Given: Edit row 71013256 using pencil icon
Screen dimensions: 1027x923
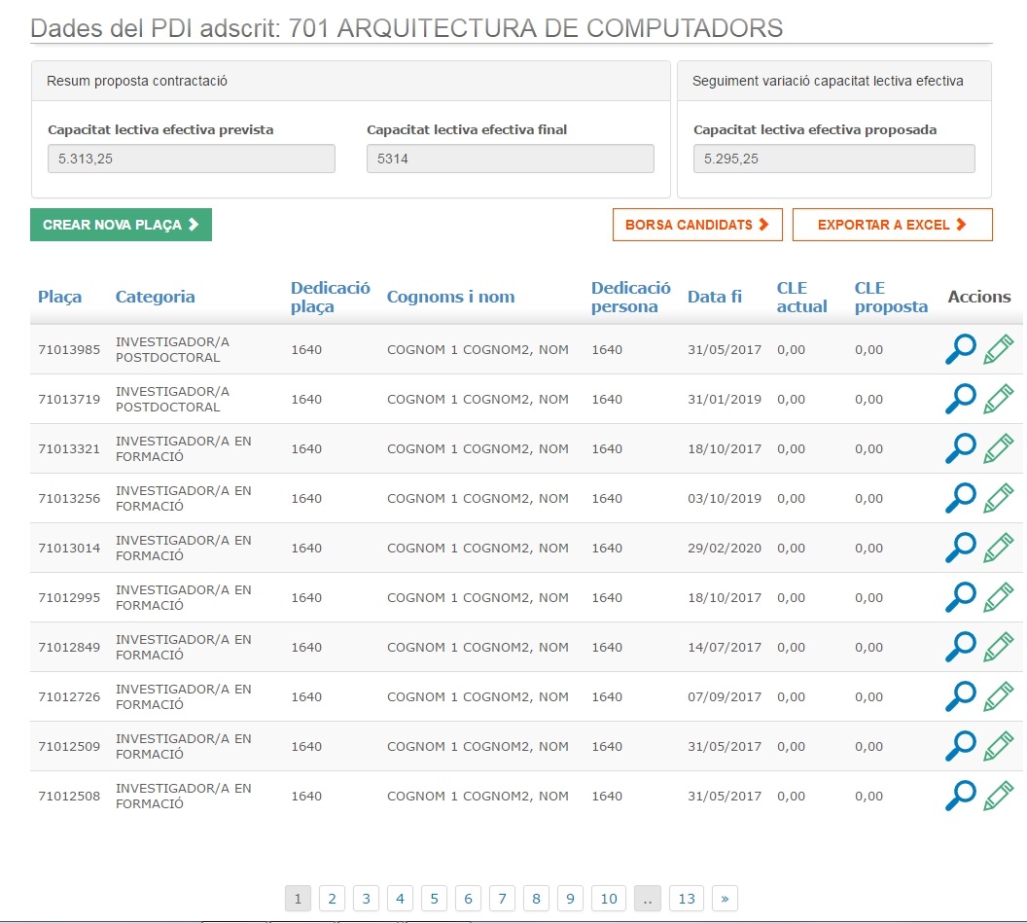Looking at the screenshot, I should [x=998, y=498].
